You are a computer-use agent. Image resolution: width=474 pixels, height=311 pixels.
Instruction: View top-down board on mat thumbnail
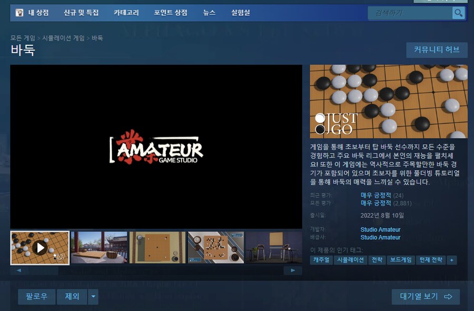coord(157,247)
